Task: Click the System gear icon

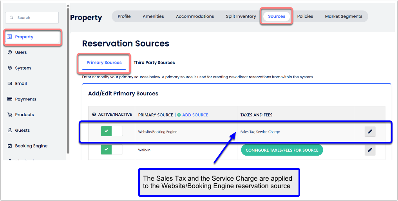Action: [10, 68]
